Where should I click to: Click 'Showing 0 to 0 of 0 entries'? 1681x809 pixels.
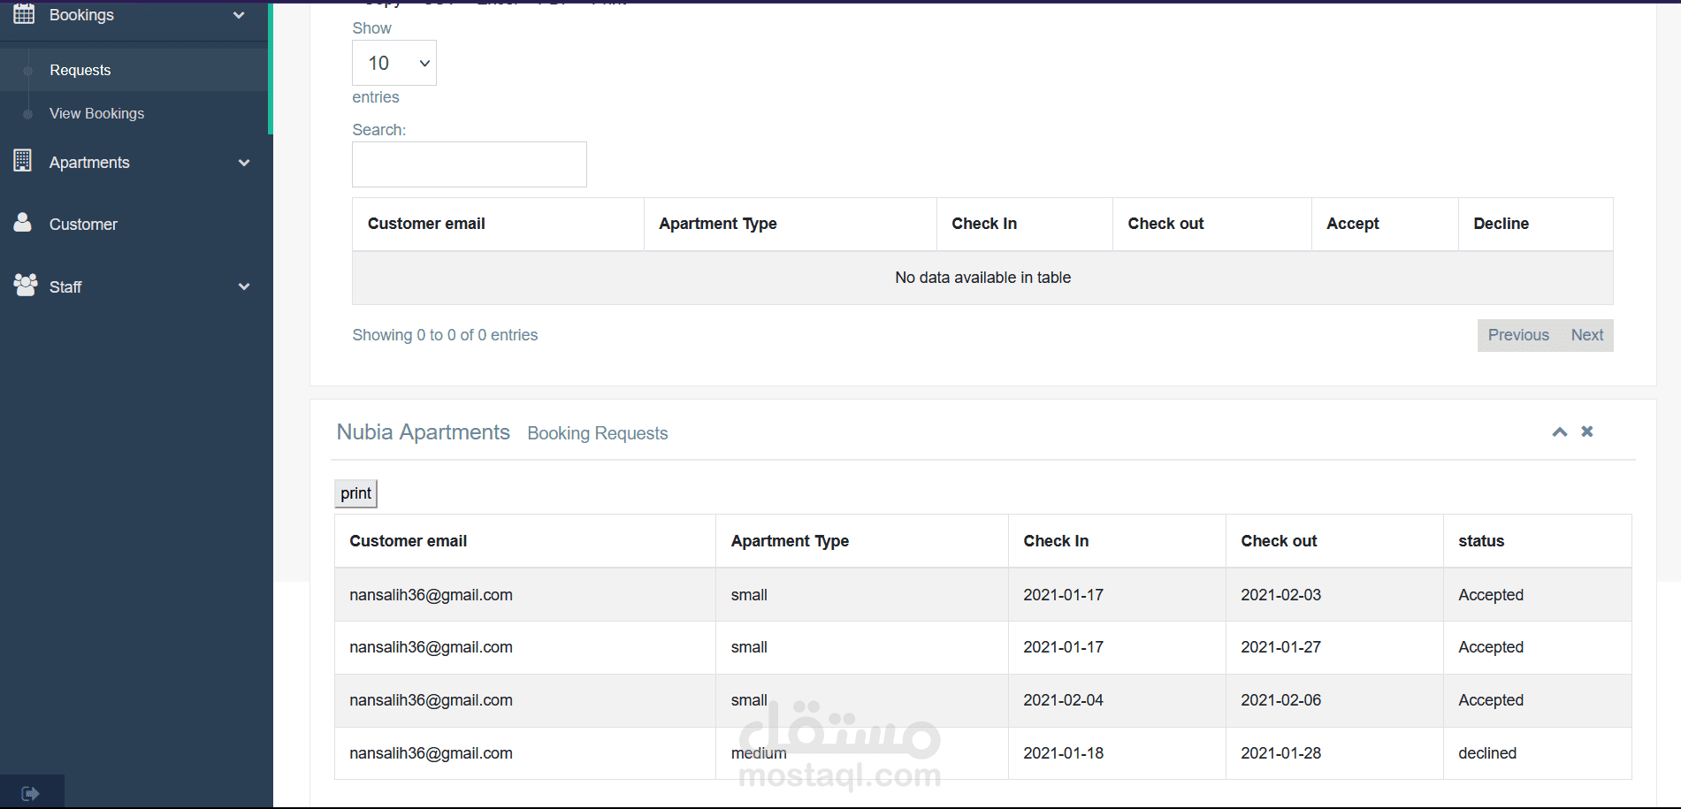(445, 335)
